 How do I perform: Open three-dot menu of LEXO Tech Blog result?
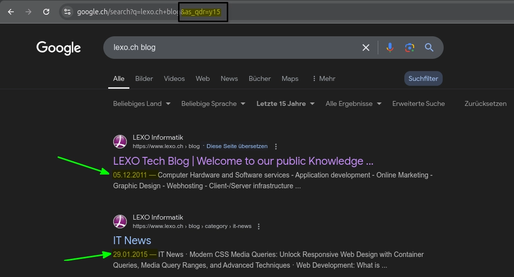(275, 146)
